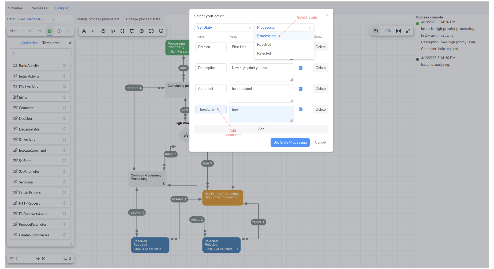Toggle the ThrowError row checkbox
This screenshot has height=269, width=494.
click(x=301, y=110)
